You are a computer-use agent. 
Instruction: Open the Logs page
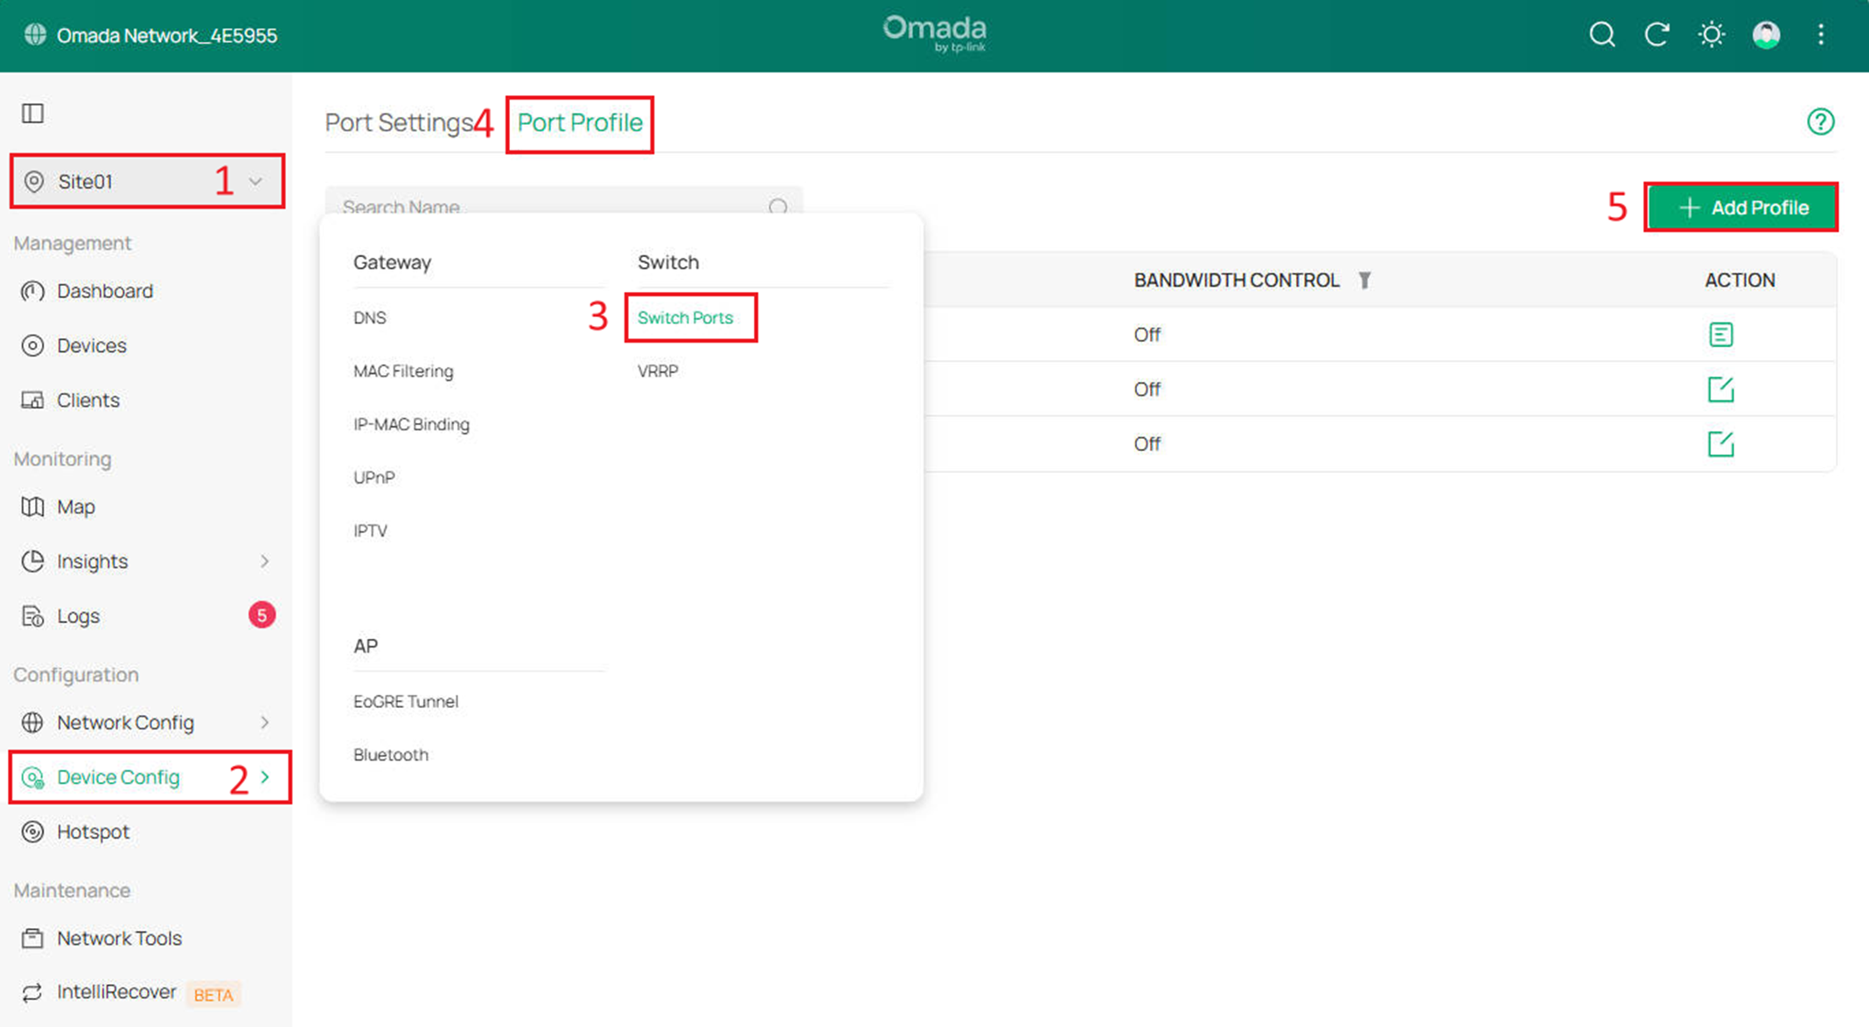pyautogui.click(x=79, y=616)
